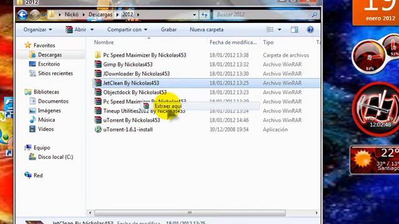Click the search magnifier icon
The width and height of the screenshot is (399, 224).
click(314, 14)
